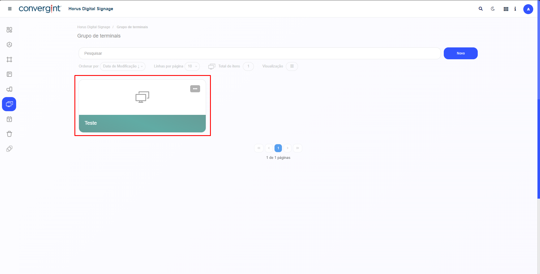The height and width of the screenshot is (274, 540).
Task: Expand the rows per page dropdown
Action: (192, 66)
